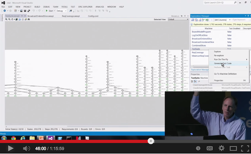The width and height of the screenshot is (251, 154).
Task: Select the BroadcastOrderedSlice machine row
Action: coord(202,39)
